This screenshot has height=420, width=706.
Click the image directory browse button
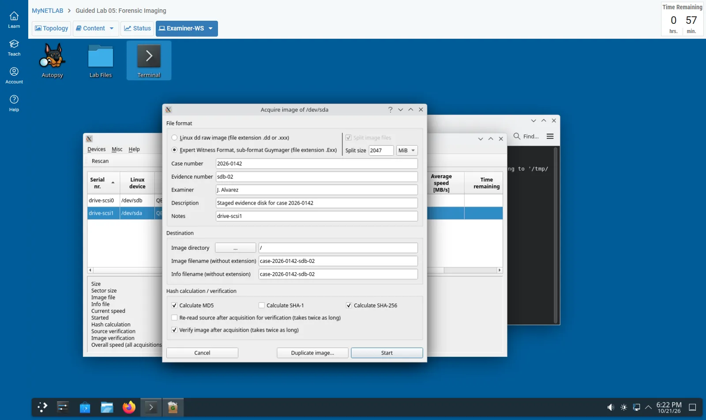235,248
